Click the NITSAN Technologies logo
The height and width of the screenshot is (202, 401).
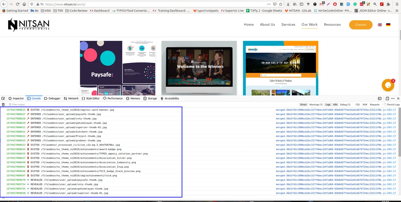click(29, 25)
